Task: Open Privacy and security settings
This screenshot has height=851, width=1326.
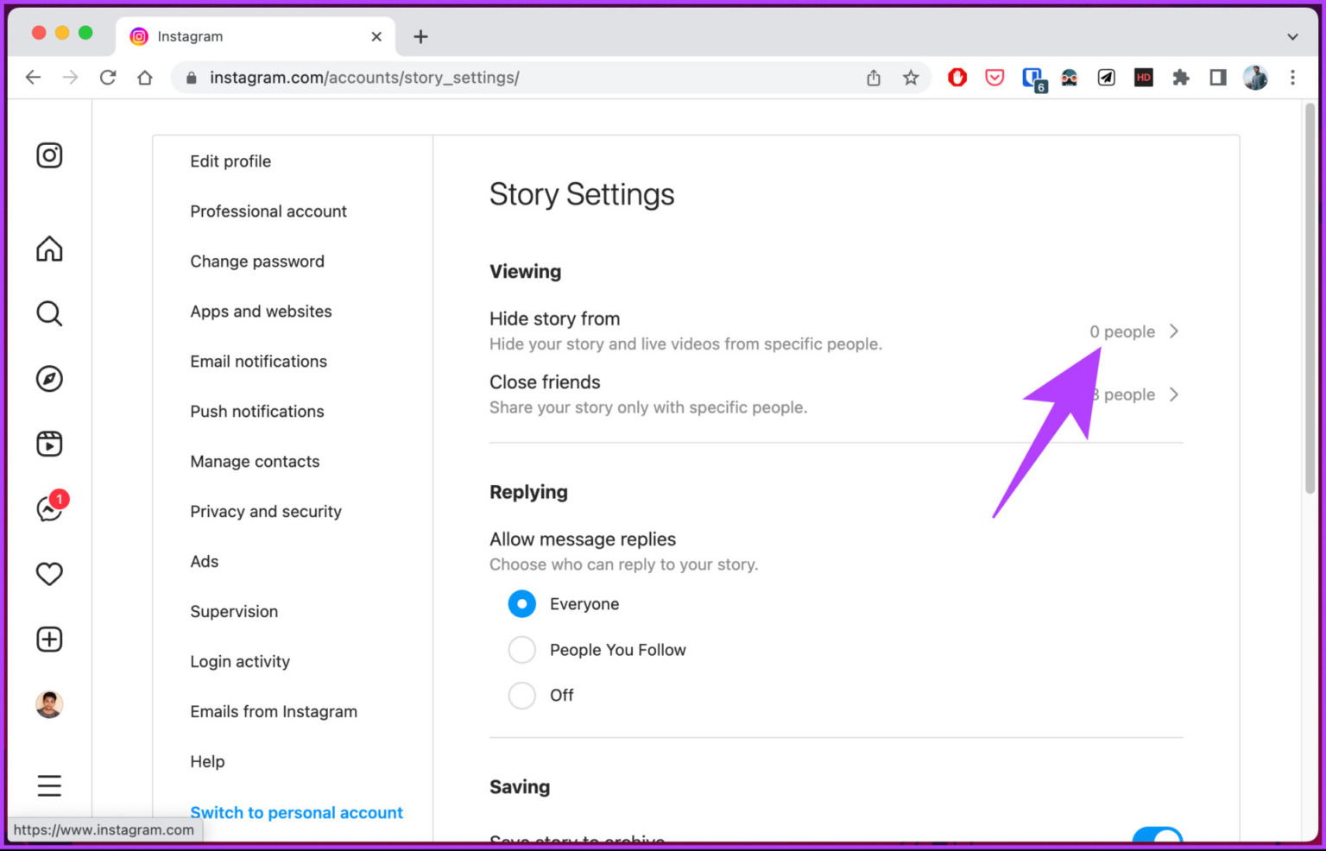Action: (x=265, y=511)
